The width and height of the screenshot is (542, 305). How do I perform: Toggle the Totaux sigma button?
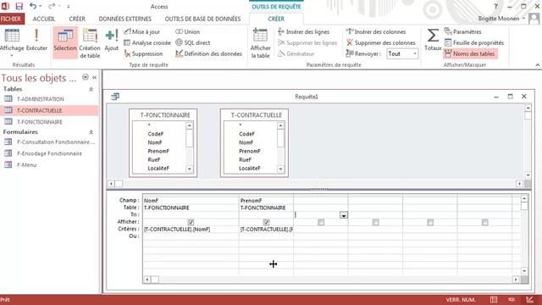point(433,40)
